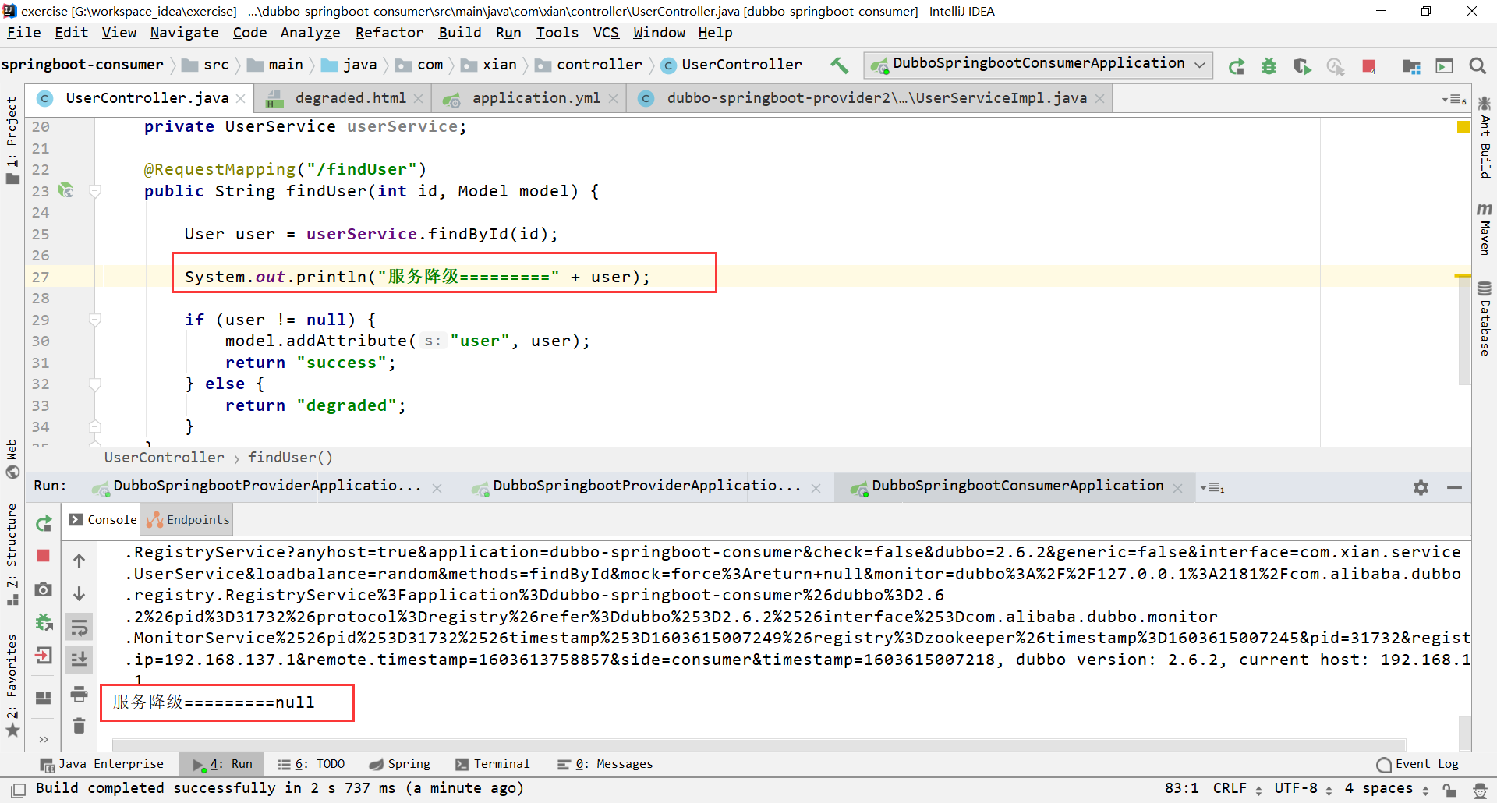
Task: Switch to Endpoints tab in Run panel
Action: click(187, 520)
